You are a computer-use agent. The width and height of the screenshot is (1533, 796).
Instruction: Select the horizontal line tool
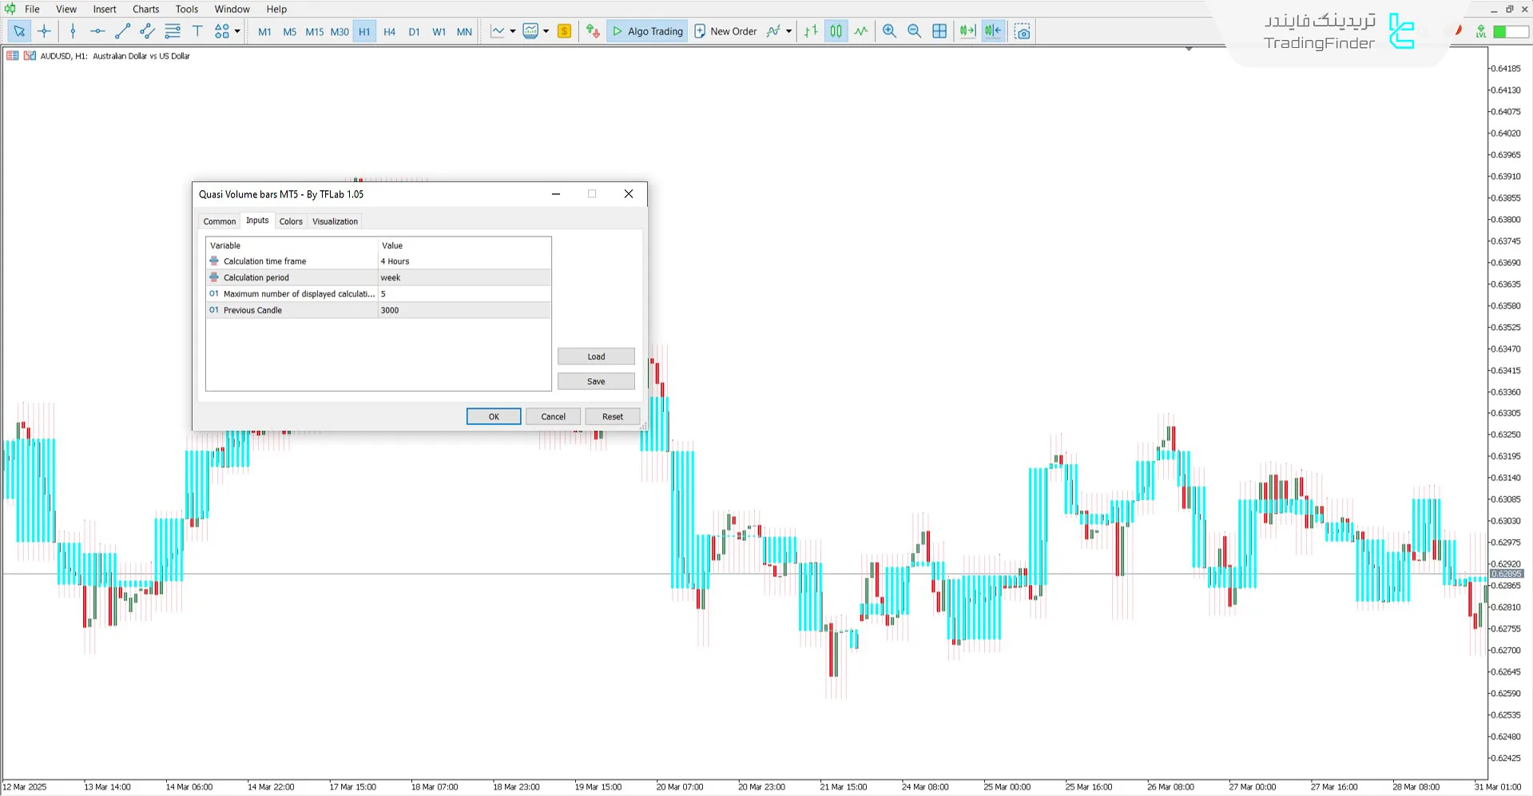click(97, 31)
